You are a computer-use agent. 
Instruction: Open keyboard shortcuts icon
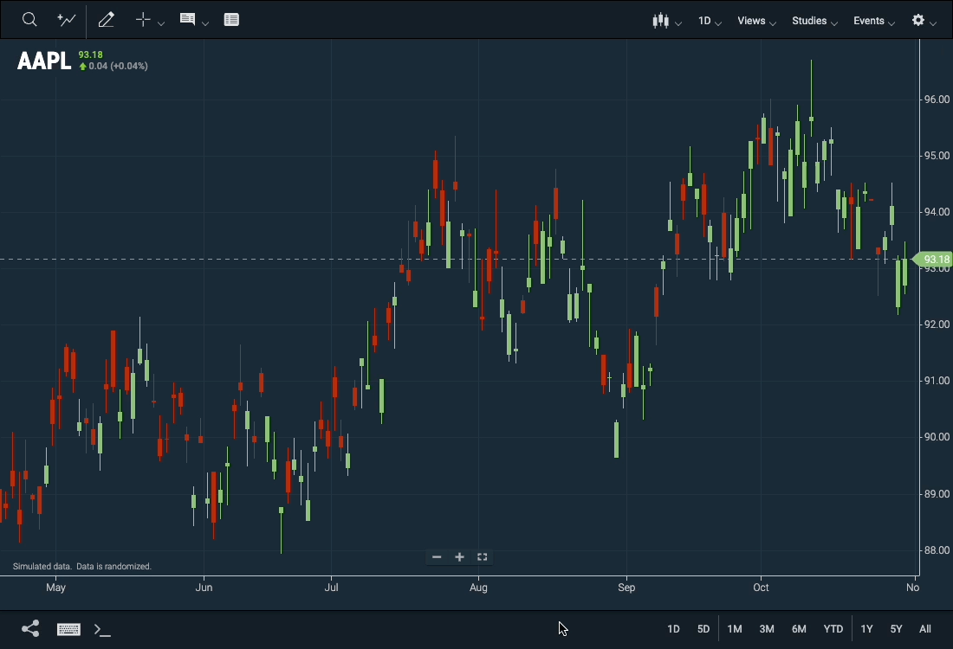[x=68, y=629]
